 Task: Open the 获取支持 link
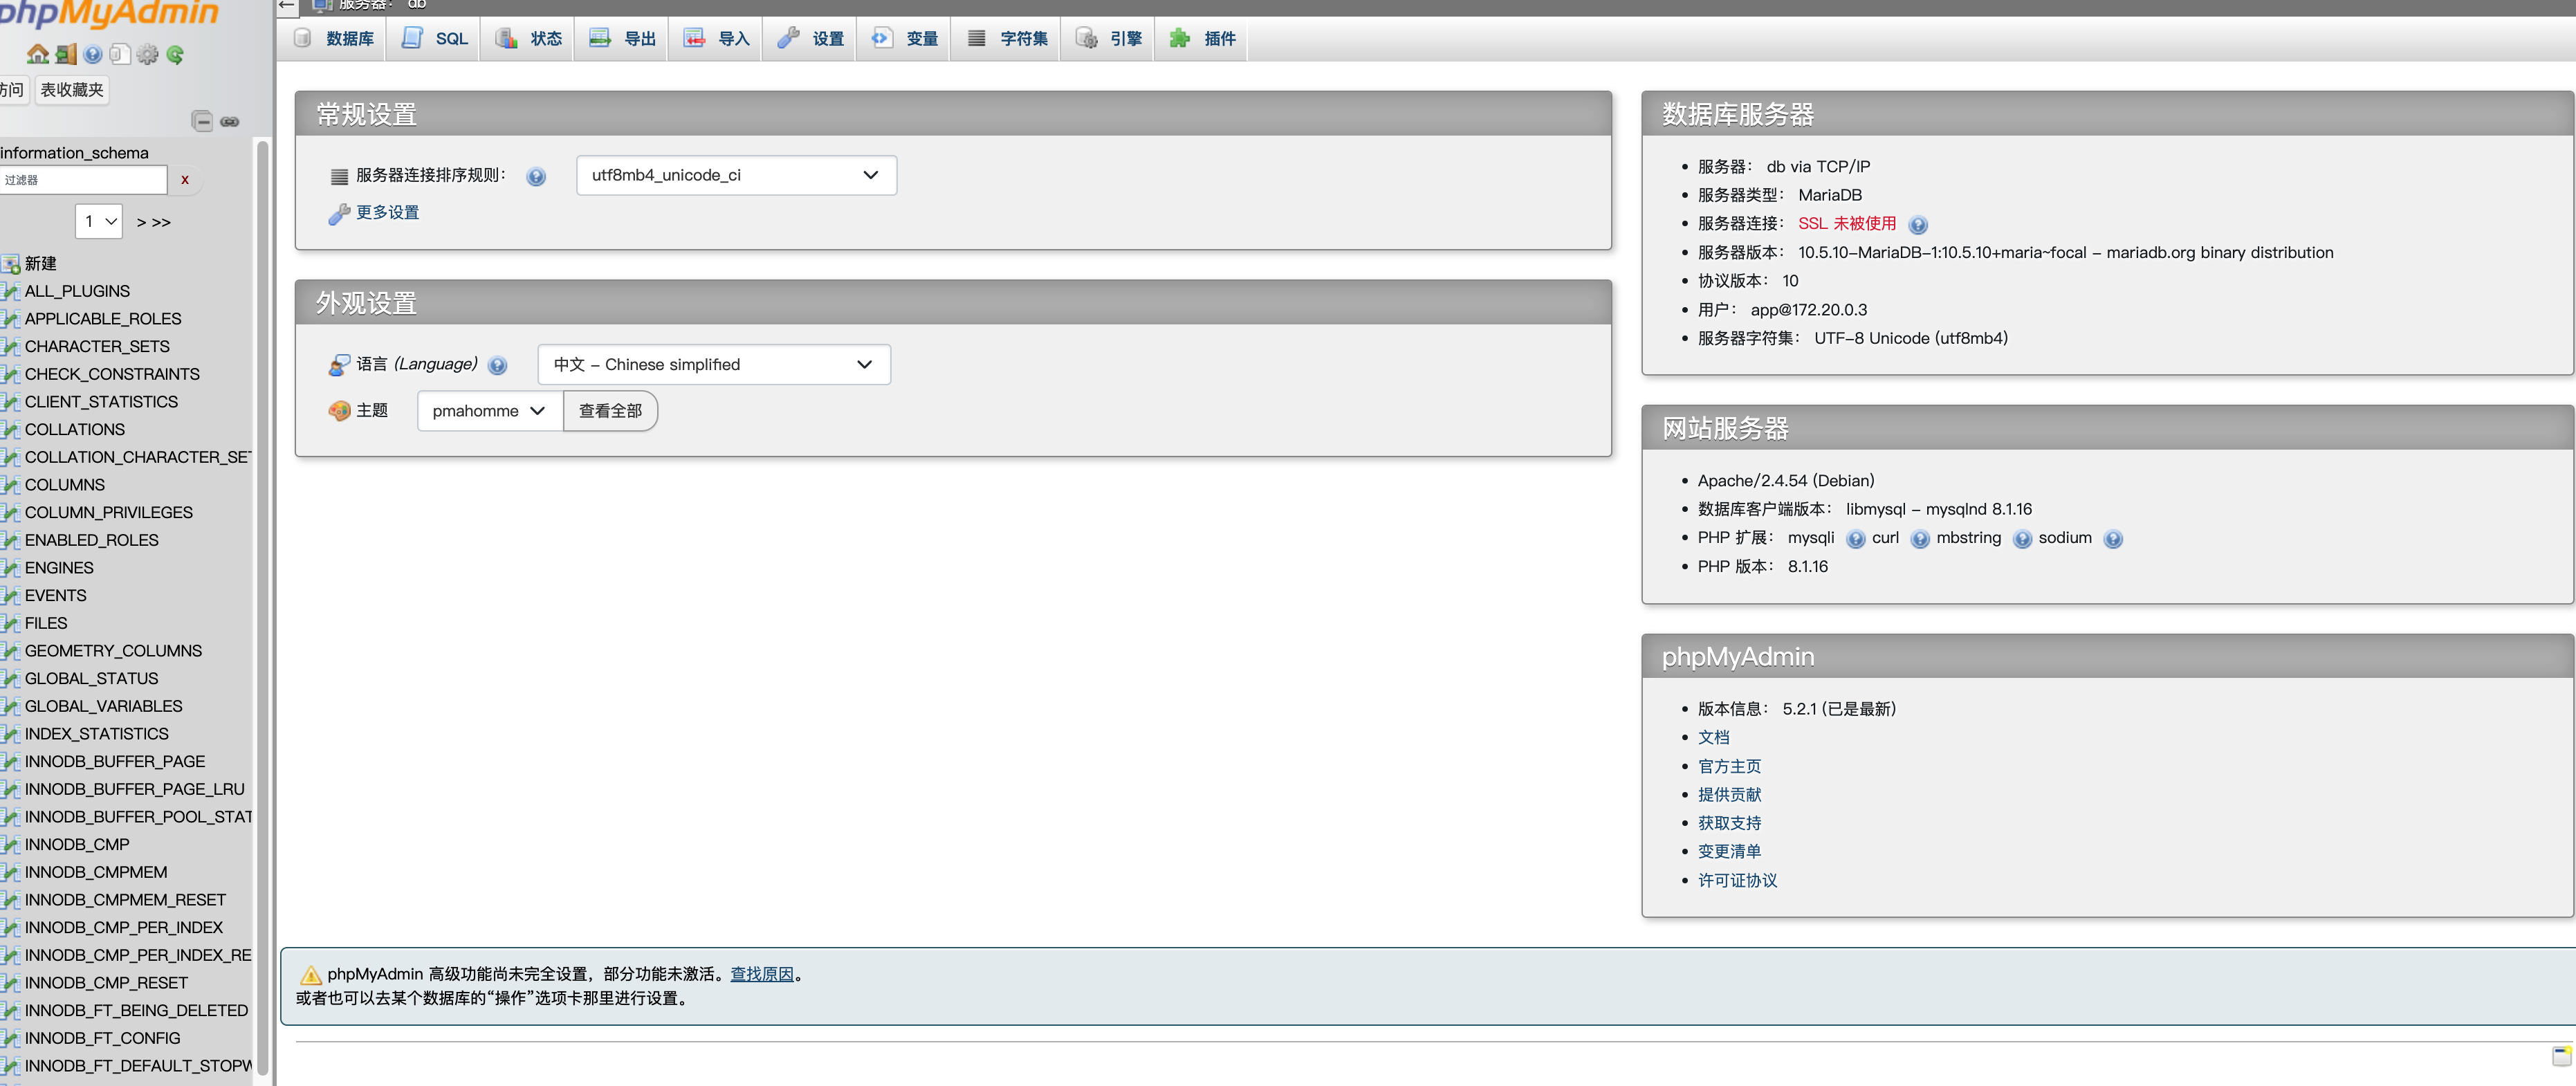1730,823
